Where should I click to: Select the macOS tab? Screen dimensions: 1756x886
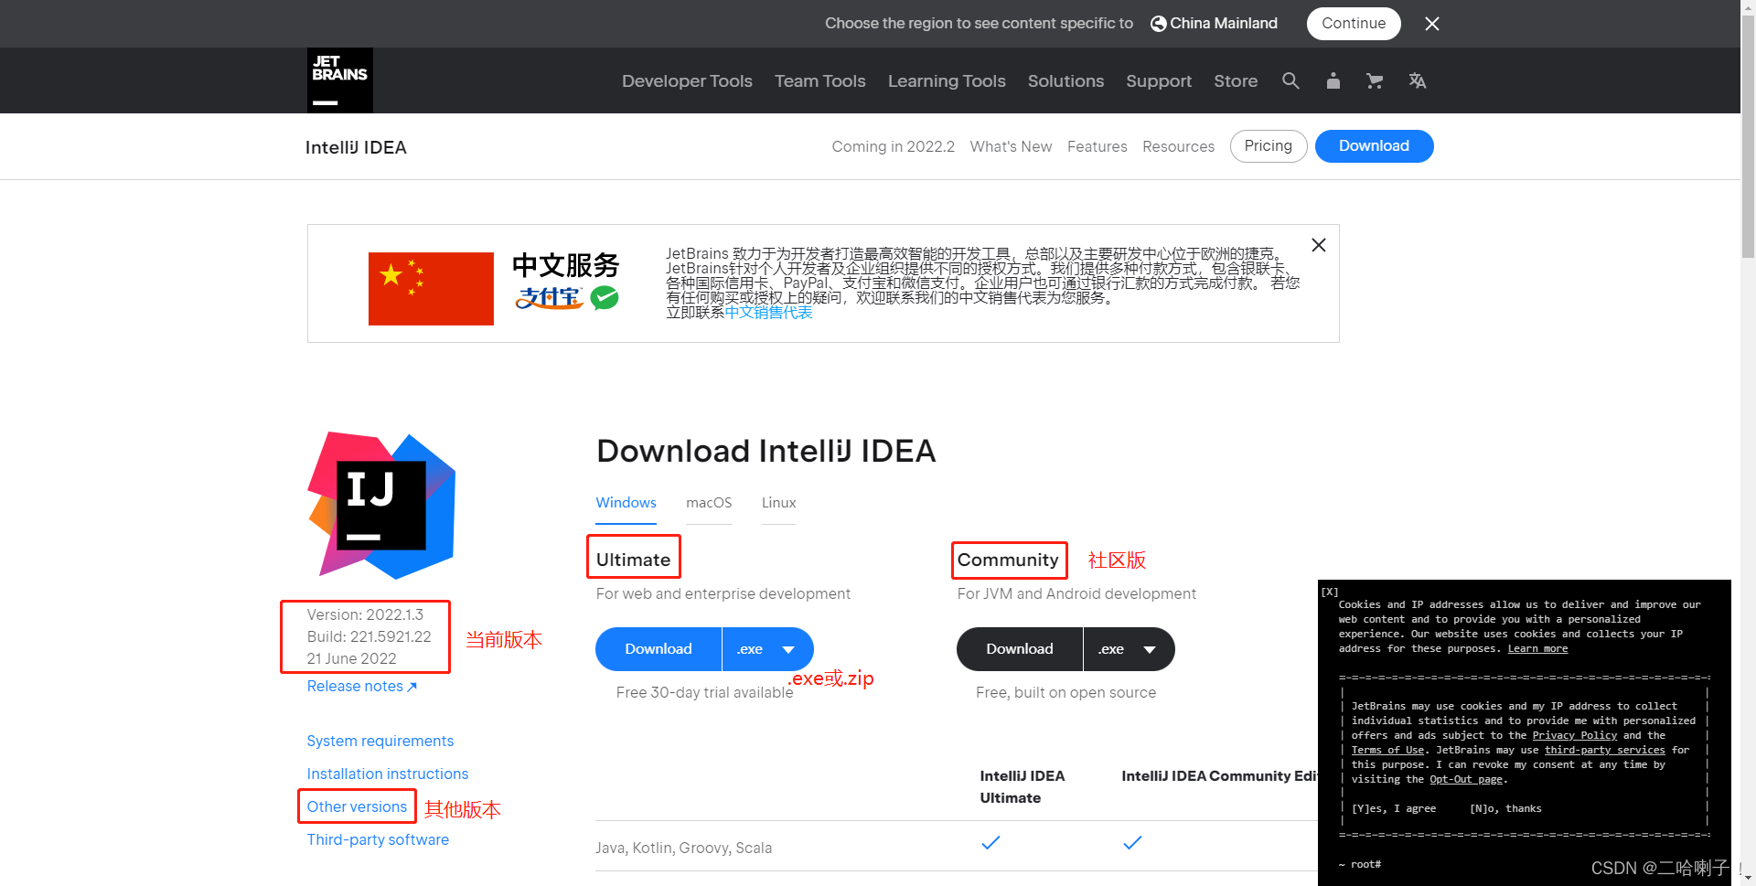click(x=709, y=503)
